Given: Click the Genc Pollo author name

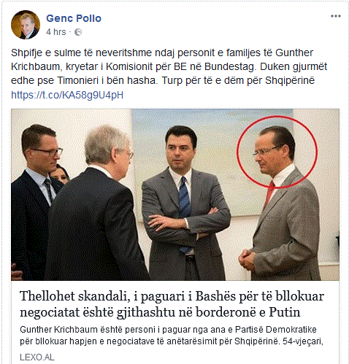Looking at the screenshot, I should click(x=74, y=18).
